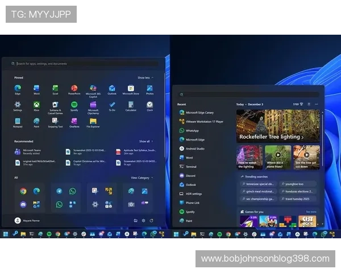This screenshot has width=341, height=273.
Task: Click left taskbar Start button
Action: pyautogui.click(x=6, y=234)
